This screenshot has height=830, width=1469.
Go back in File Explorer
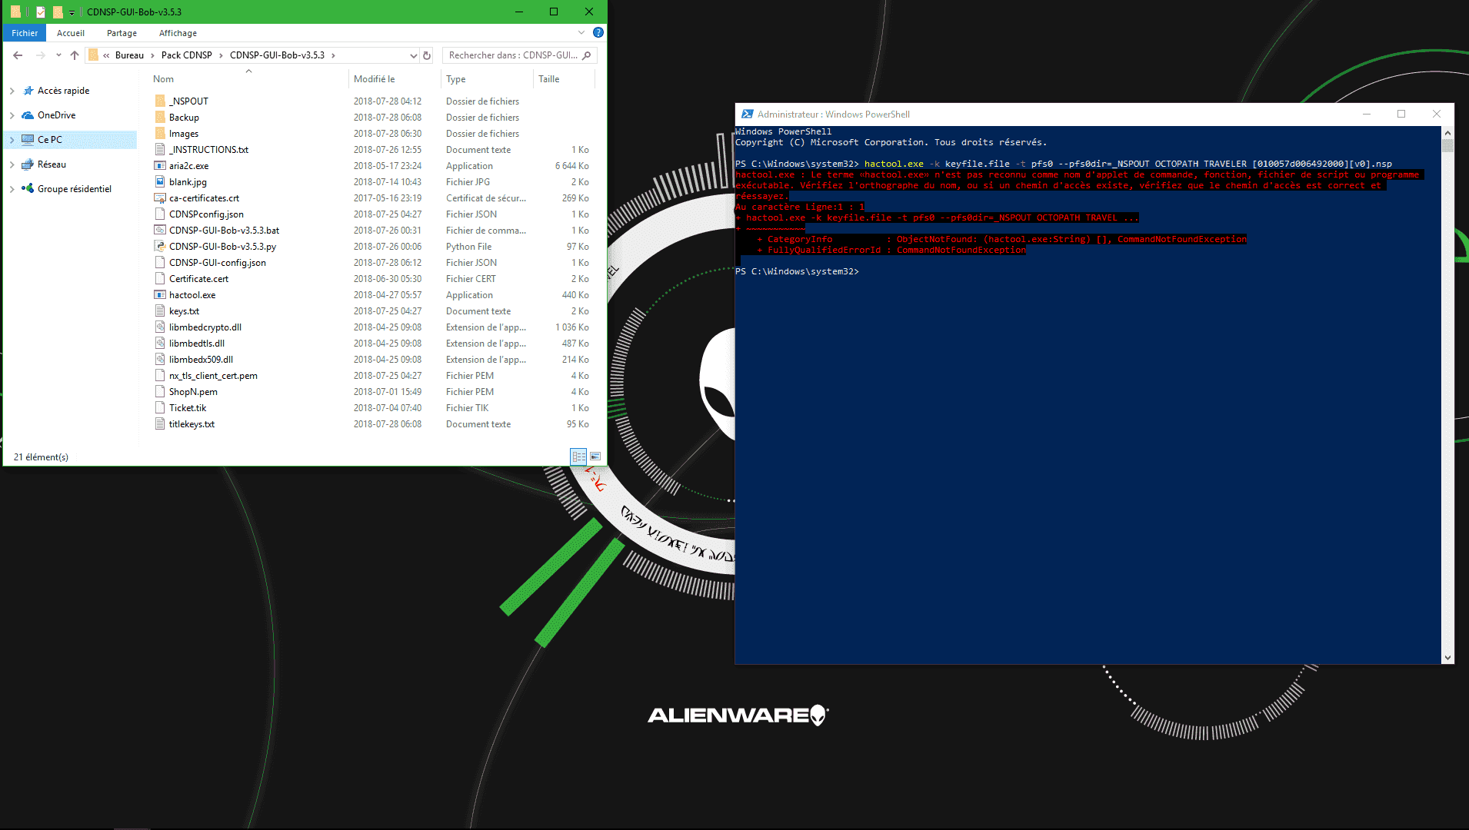pos(18,55)
